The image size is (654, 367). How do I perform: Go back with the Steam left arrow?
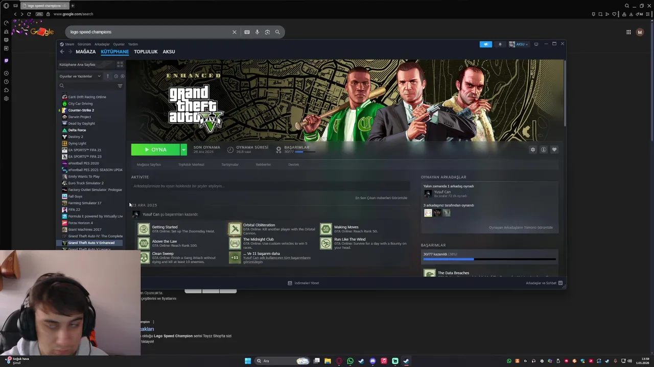[x=62, y=51]
